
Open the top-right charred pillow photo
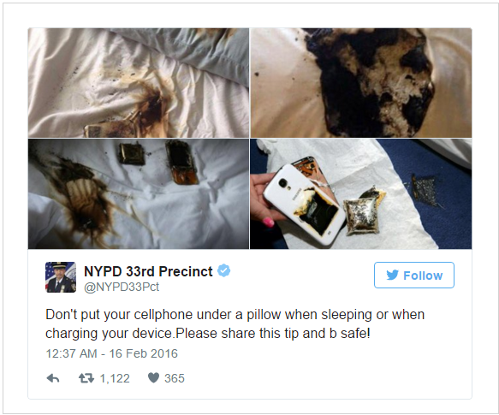(x=361, y=83)
